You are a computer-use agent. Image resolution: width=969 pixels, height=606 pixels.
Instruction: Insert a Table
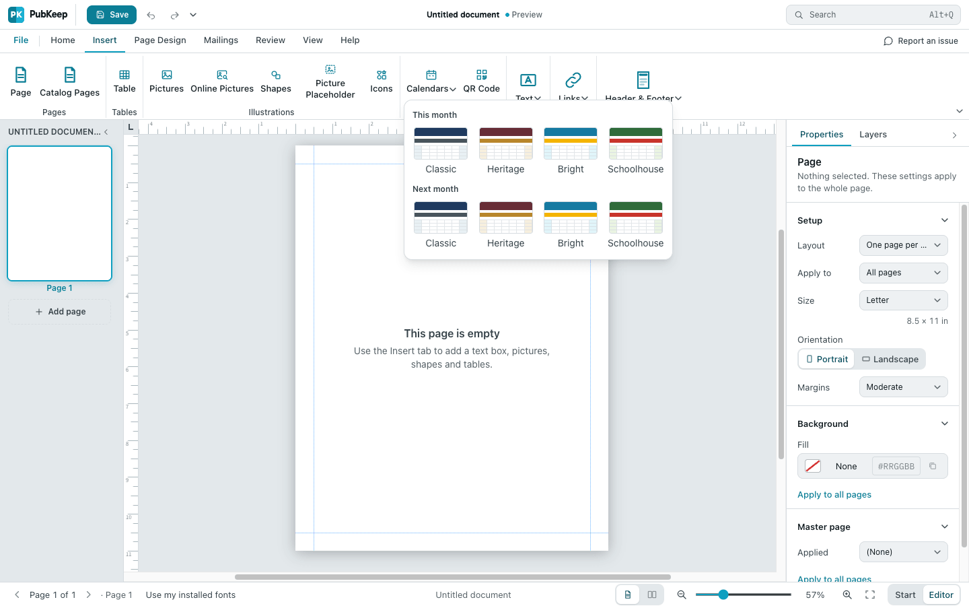tap(124, 81)
